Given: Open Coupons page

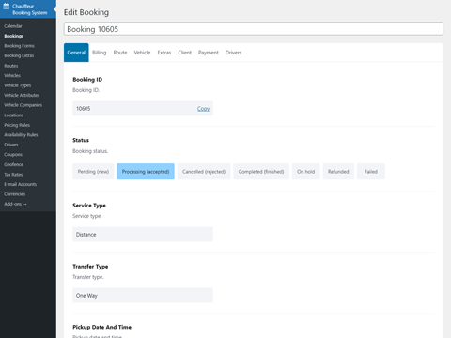Looking at the screenshot, I should (13, 155).
